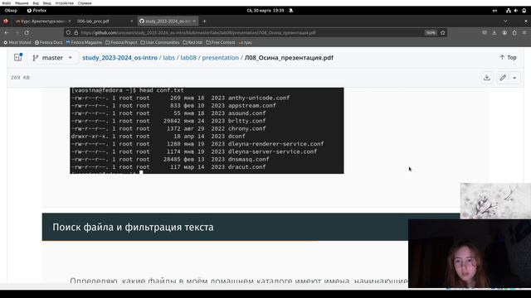Reload the page with the refresh icon
This screenshot has height=298, width=531.
27,33
